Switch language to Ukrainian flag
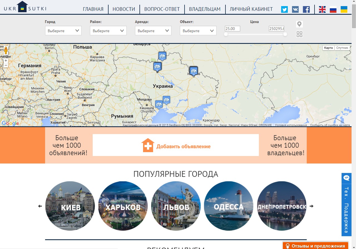This screenshot has width=356, height=249. [x=344, y=9]
